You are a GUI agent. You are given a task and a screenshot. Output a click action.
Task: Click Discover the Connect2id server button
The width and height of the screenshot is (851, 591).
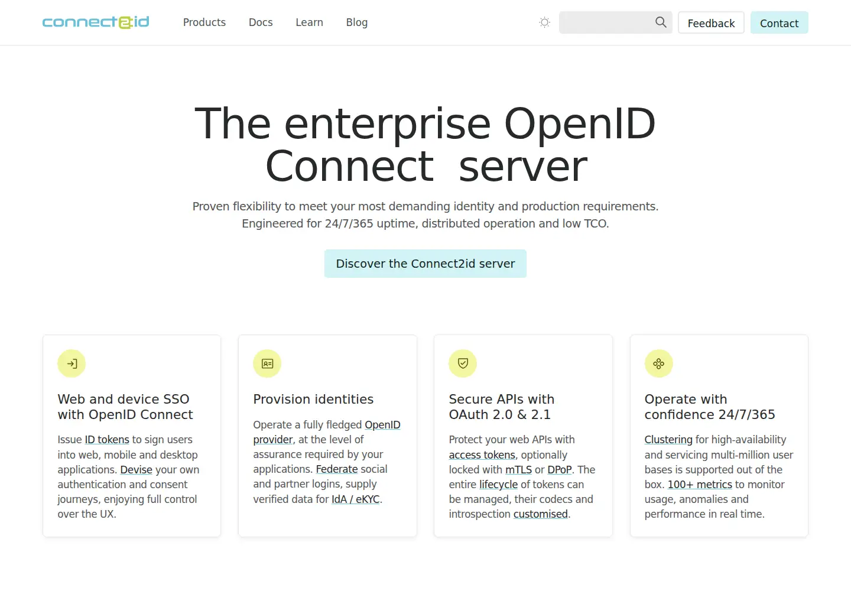pyautogui.click(x=425, y=264)
